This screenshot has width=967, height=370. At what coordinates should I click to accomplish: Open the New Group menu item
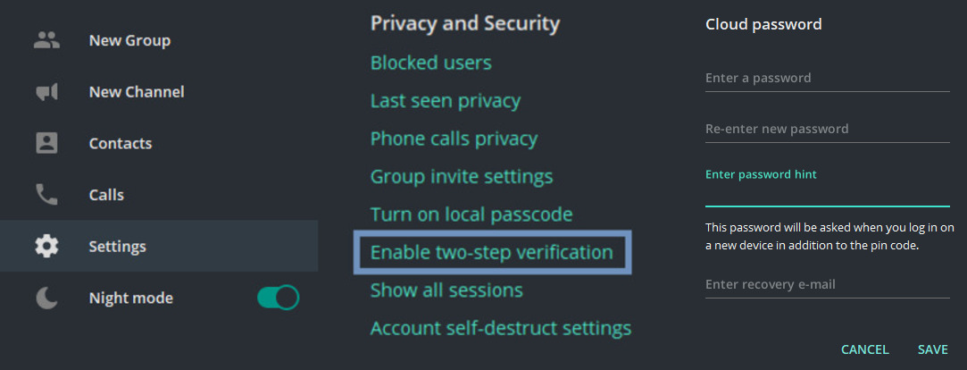click(x=129, y=40)
